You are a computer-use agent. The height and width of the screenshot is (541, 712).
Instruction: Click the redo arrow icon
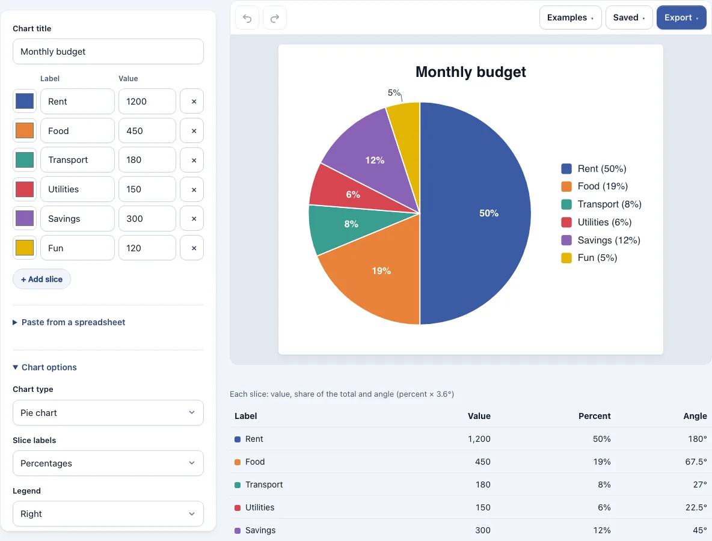[x=275, y=18]
